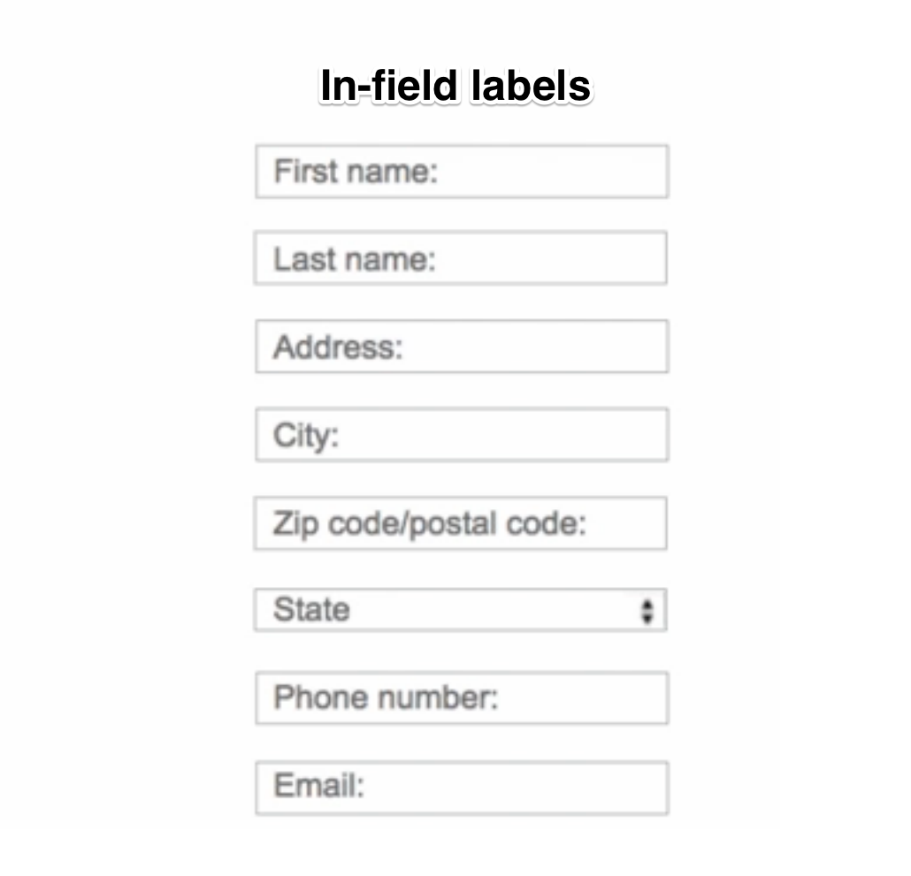Select the State combo box
This screenshot has width=911, height=876.
coord(460,609)
